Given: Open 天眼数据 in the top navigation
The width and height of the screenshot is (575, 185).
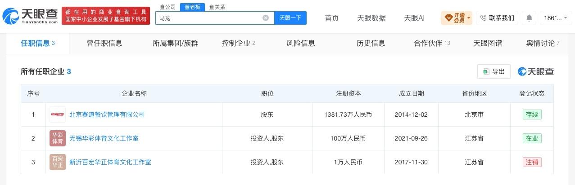Looking at the screenshot, I should point(371,18).
